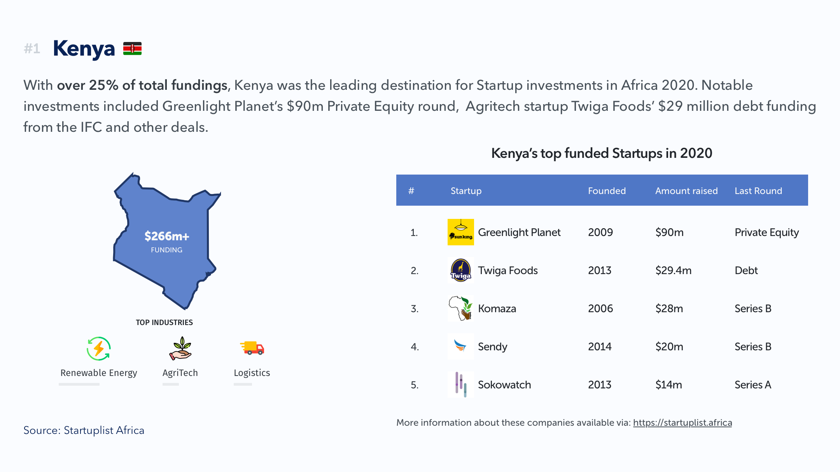This screenshot has height=472, width=840.
Task: Open the startuplist.africa hyperlink
Action: [682, 423]
